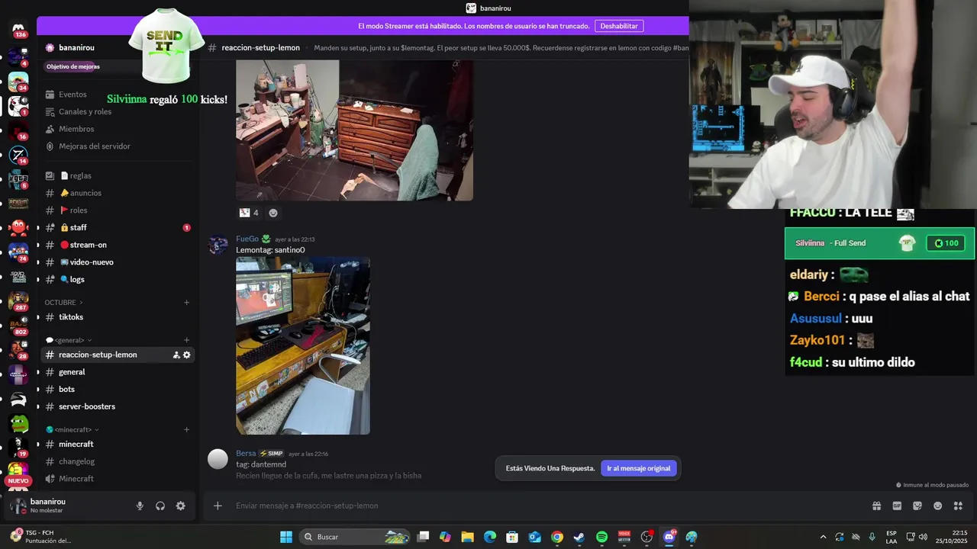
Task: Open Bersa's username
Action: click(x=246, y=453)
